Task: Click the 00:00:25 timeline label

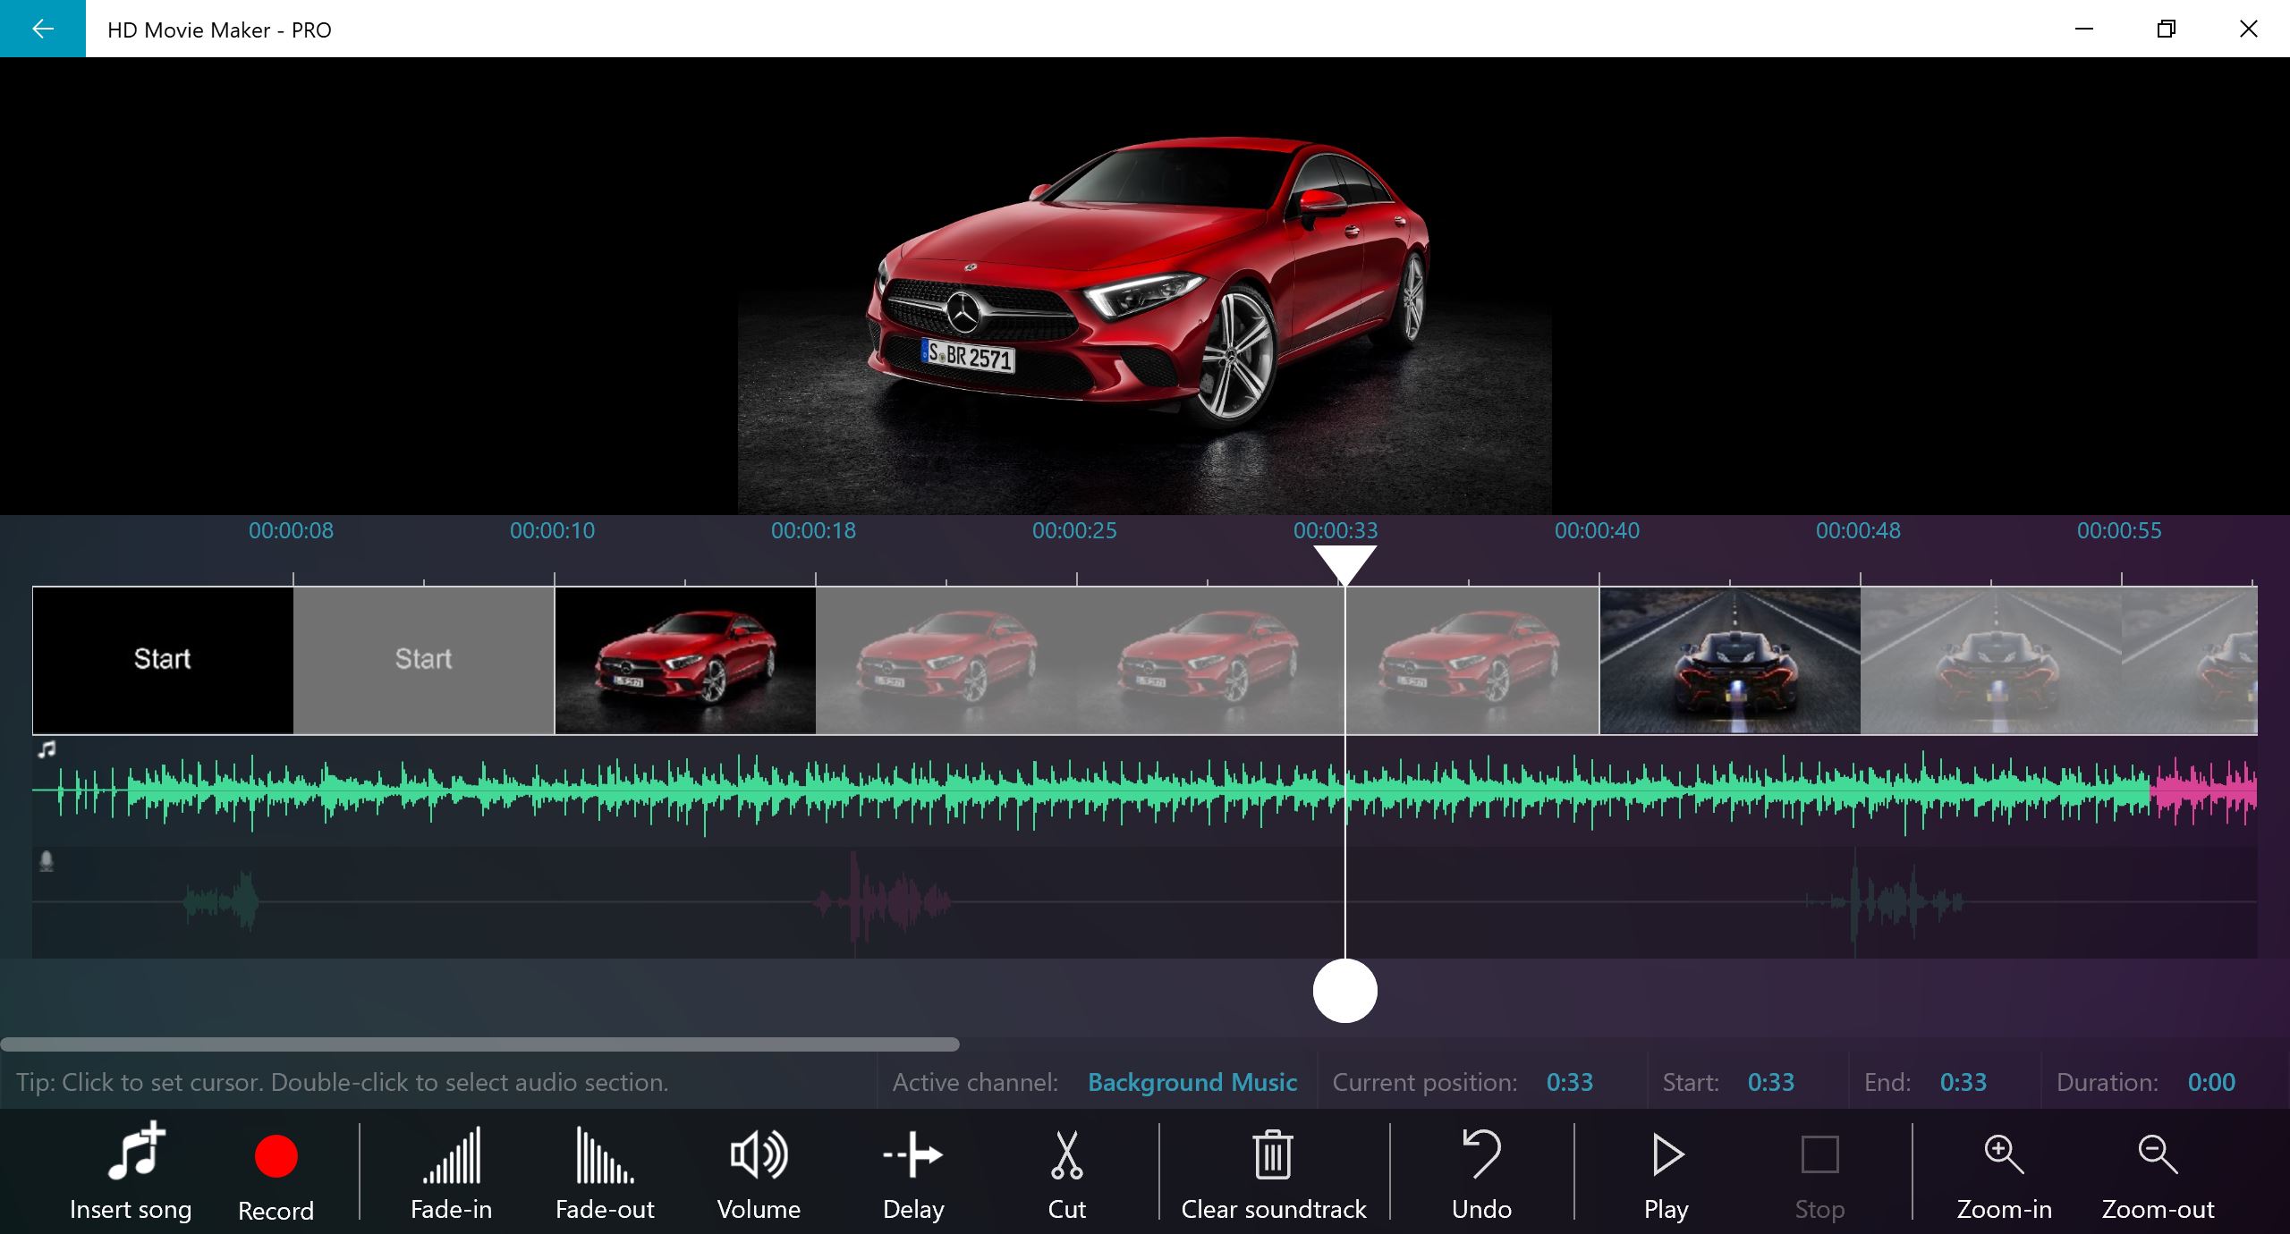Action: [1074, 530]
